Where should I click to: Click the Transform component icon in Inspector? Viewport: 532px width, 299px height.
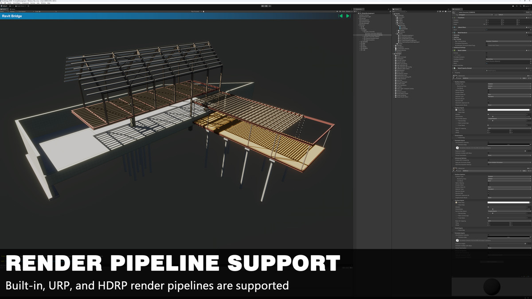click(x=455, y=17)
